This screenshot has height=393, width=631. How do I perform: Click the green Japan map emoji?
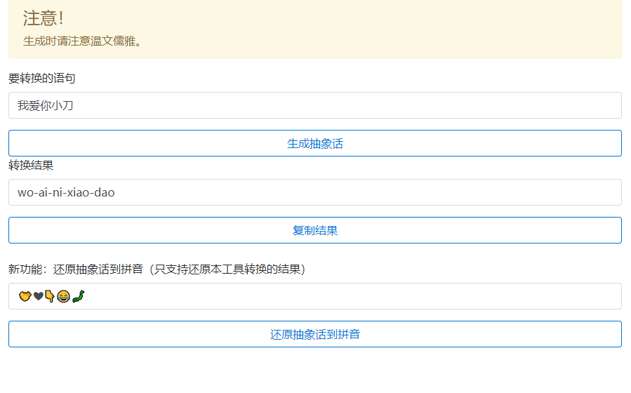click(x=79, y=296)
